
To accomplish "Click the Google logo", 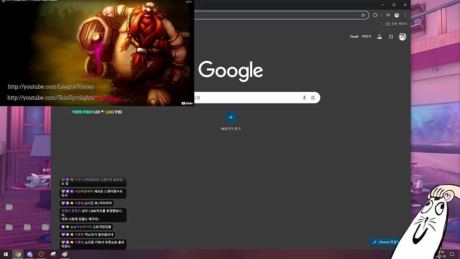I will coord(231,71).
